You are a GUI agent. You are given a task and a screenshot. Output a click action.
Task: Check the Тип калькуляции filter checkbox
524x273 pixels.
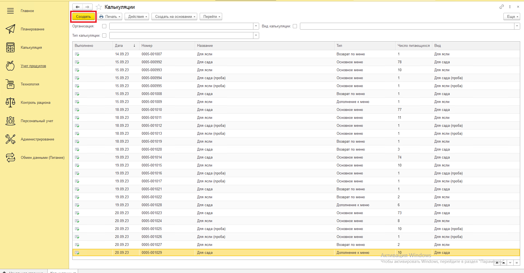pyautogui.click(x=104, y=36)
